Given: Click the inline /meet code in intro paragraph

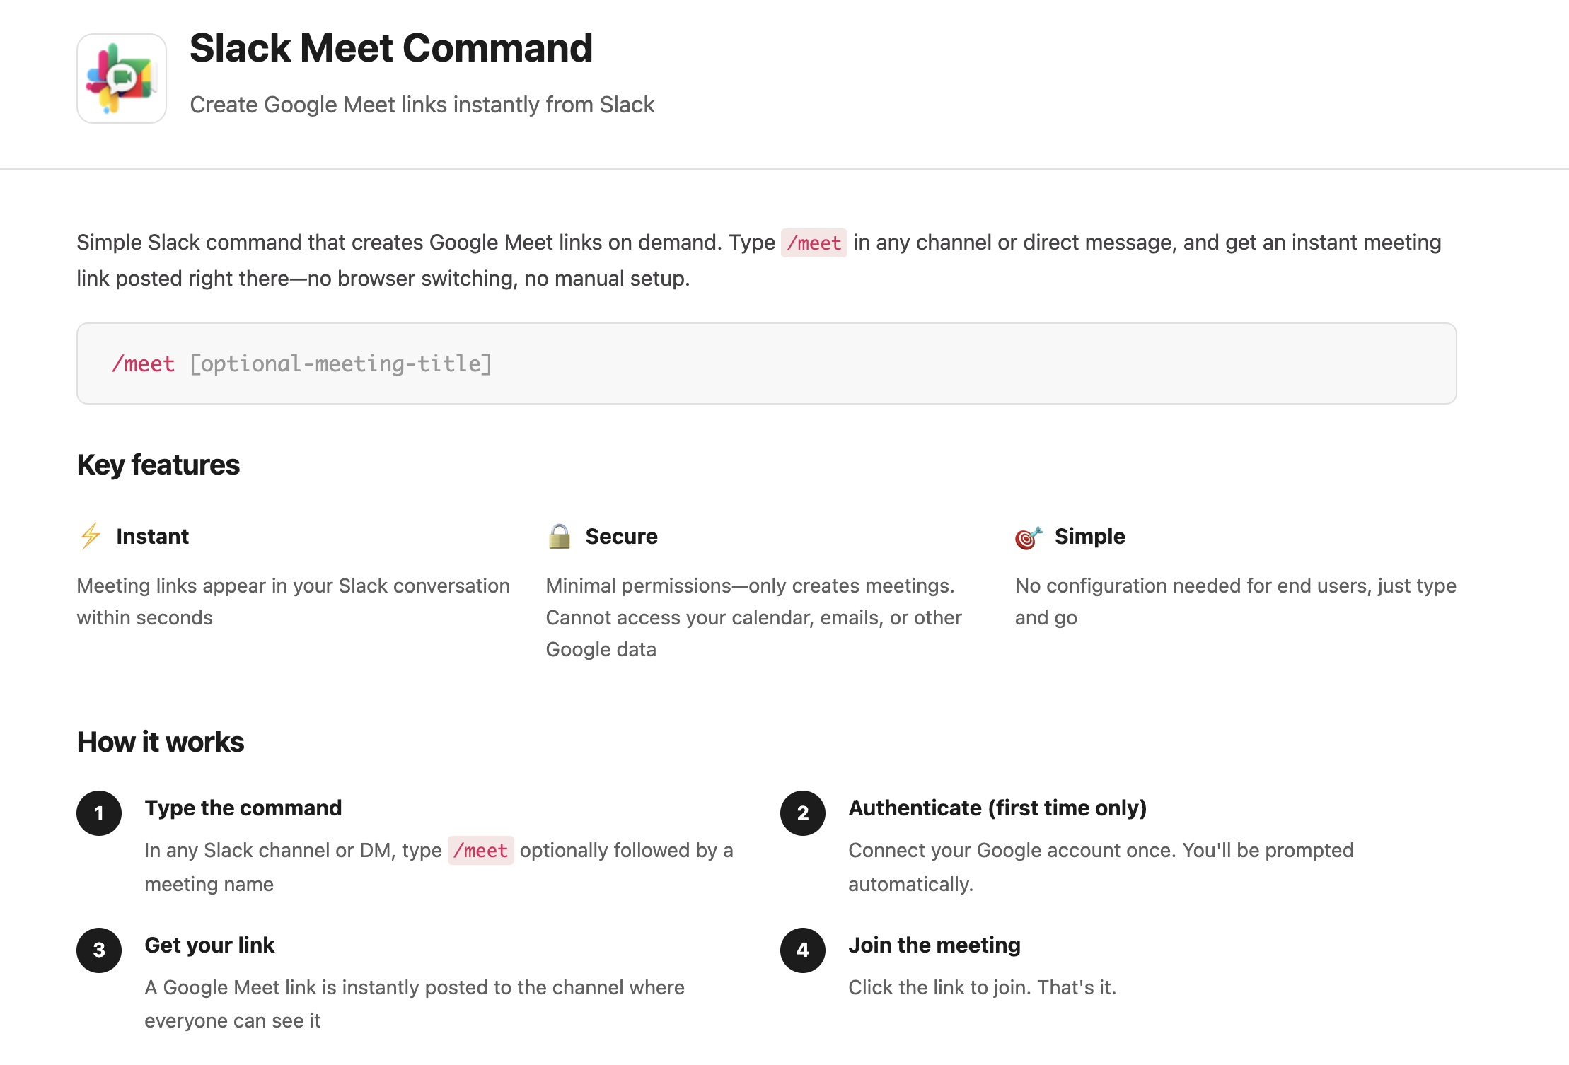Looking at the screenshot, I should click(814, 243).
